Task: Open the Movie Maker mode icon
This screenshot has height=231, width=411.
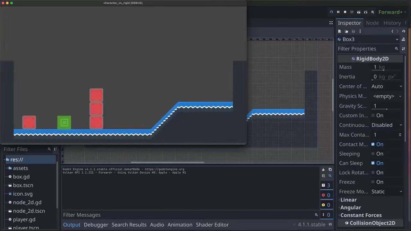Action: 372,12
